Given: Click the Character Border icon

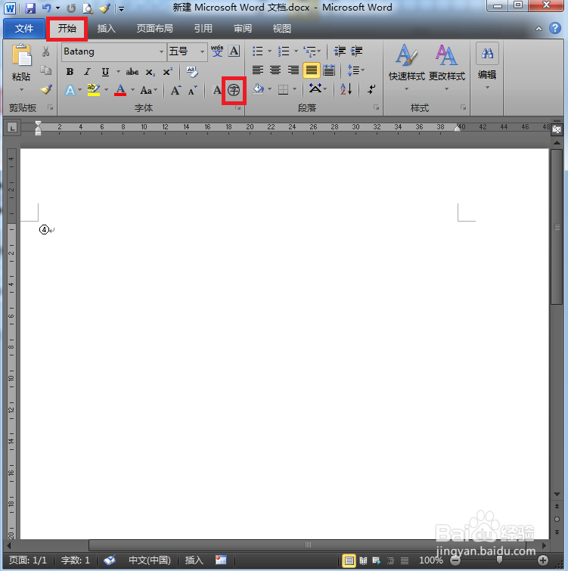Looking at the screenshot, I should (x=234, y=51).
